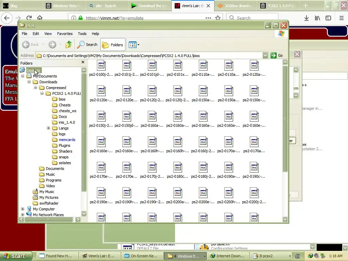Close the Folders pane with the X

pos(83,62)
